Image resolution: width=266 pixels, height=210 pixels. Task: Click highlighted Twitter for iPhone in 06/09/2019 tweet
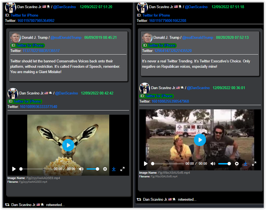(x=30, y=45)
